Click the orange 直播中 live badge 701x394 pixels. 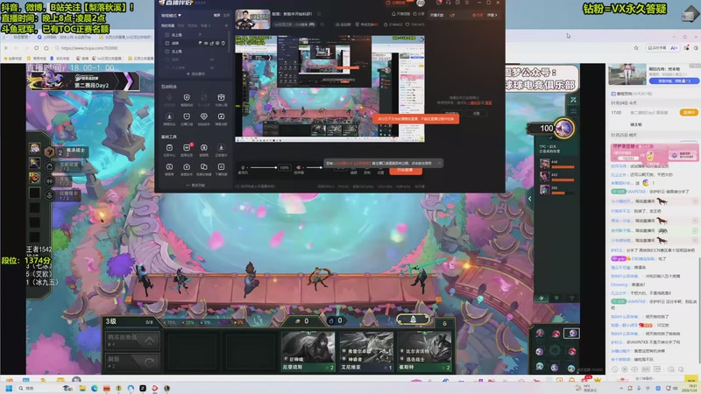(x=689, y=113)
